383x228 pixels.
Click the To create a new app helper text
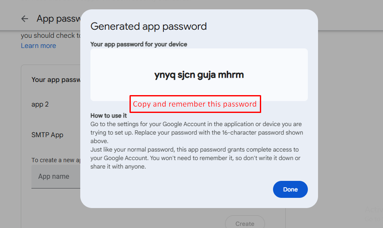coord(56,160)
